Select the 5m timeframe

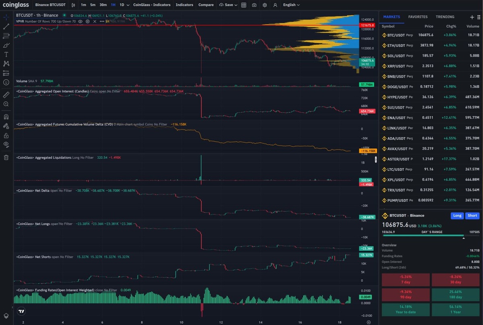pyautogui.click(x=93, y=5)
